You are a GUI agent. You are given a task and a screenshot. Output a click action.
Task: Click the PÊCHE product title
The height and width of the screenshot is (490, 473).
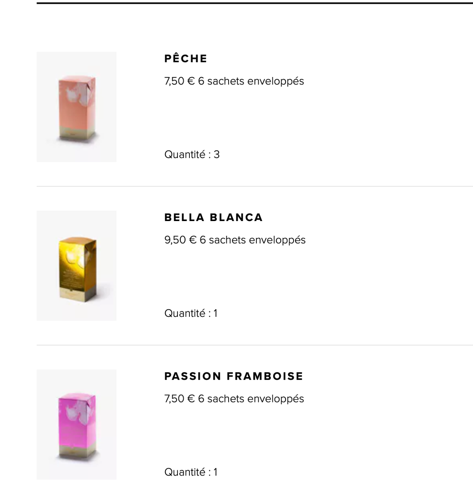coord(186,58)
